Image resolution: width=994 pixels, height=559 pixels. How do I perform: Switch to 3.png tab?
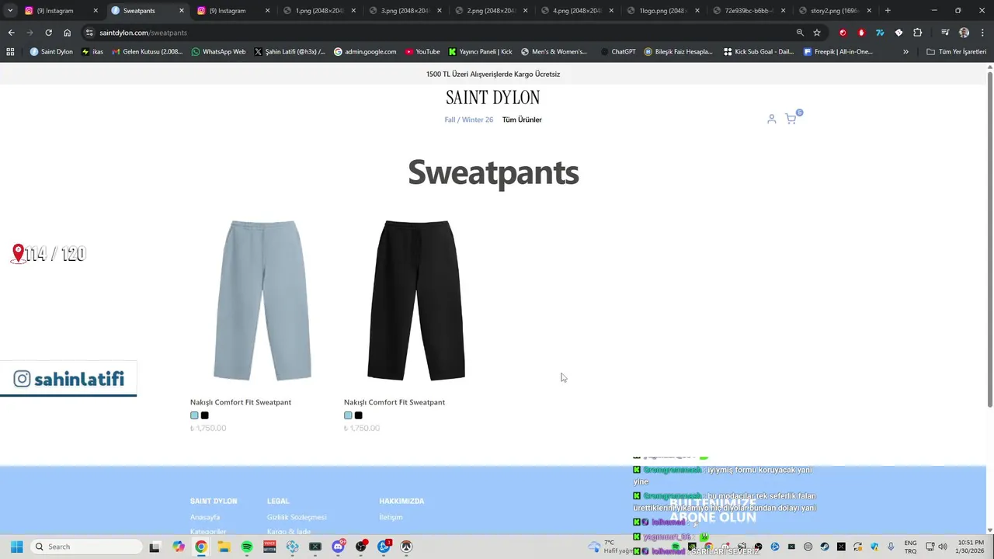click(x=405, y=11)
